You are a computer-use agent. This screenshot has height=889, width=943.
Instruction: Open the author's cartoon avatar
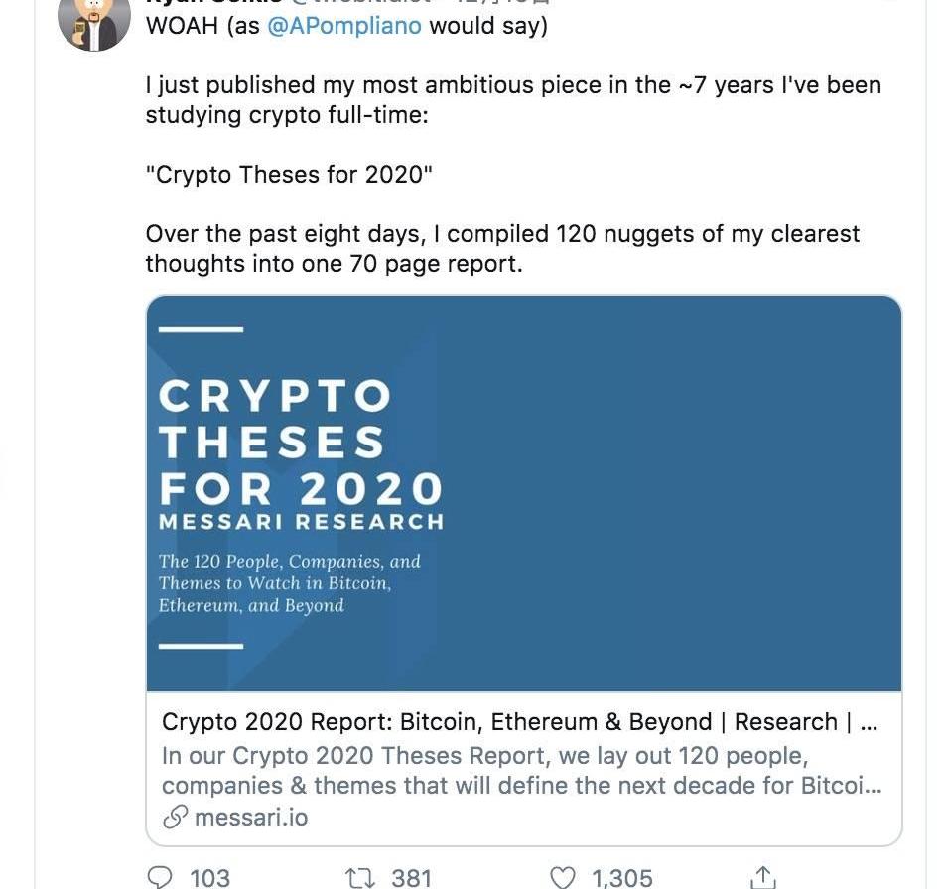(94, 24)
